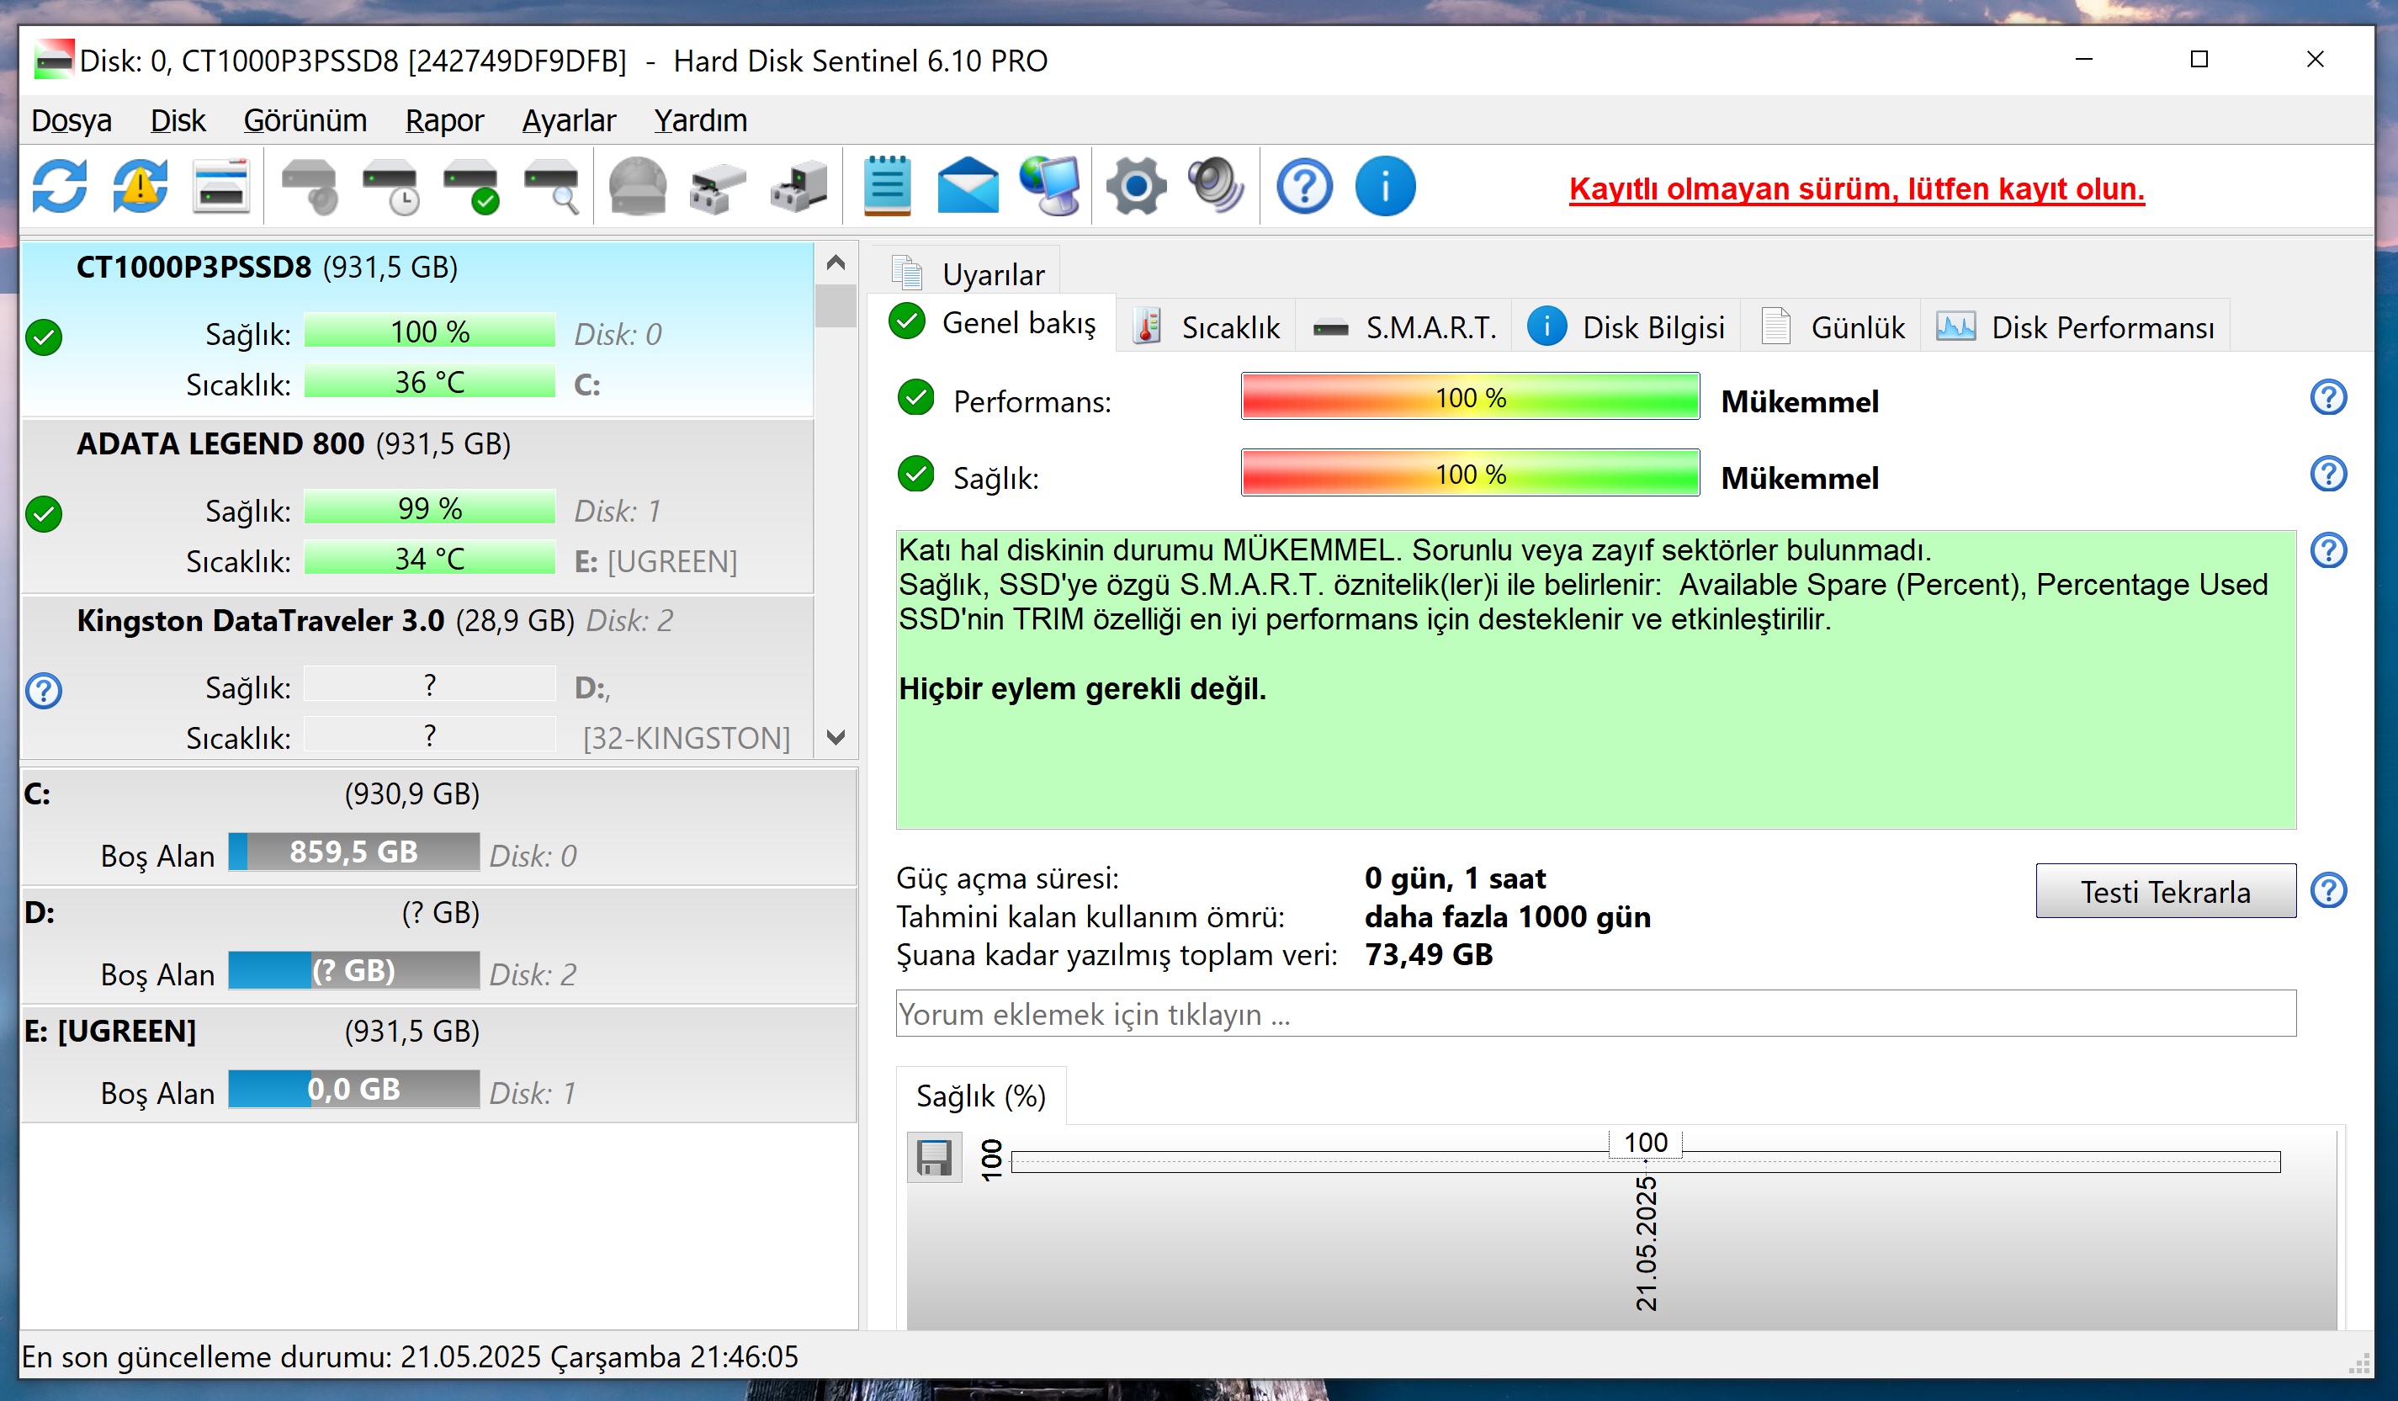
Task: Click the 'daha fazla 1000 gün' lifetime value
Action: 1507,916
